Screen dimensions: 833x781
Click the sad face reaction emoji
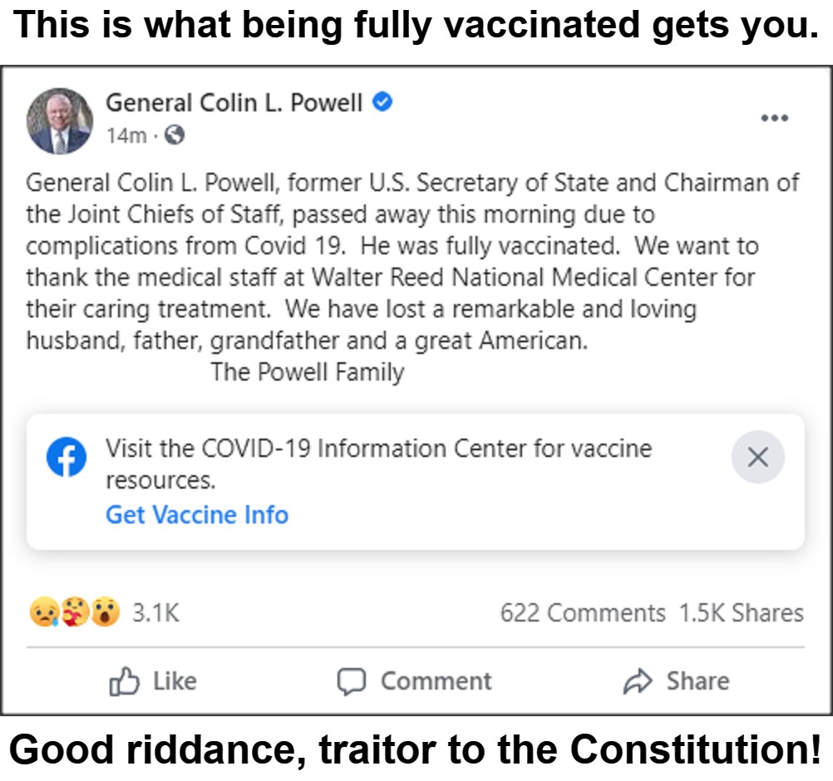[43, 613]
